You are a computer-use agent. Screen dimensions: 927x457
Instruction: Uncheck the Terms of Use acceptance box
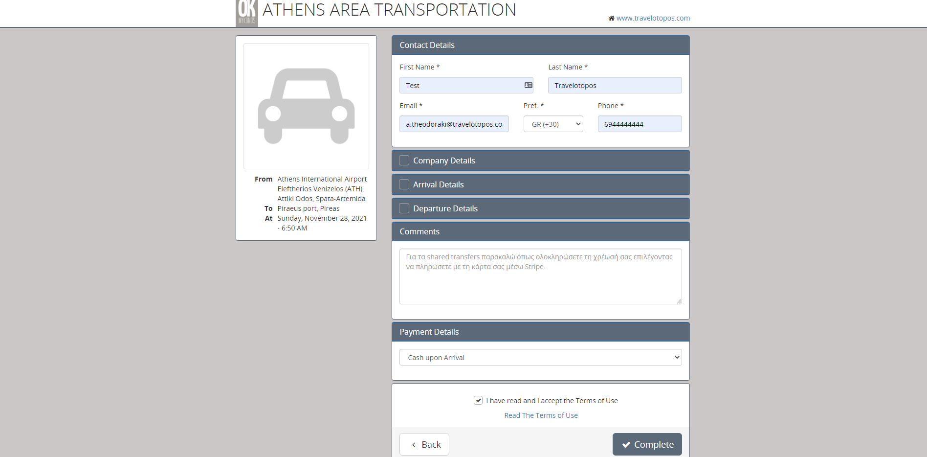tap(478, 400)
